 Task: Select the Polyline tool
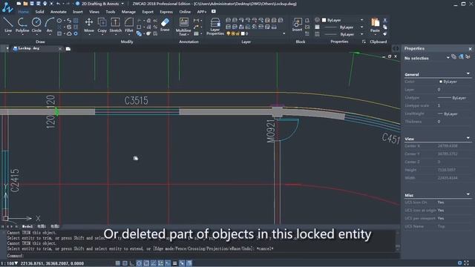click(x=22, y=24)
